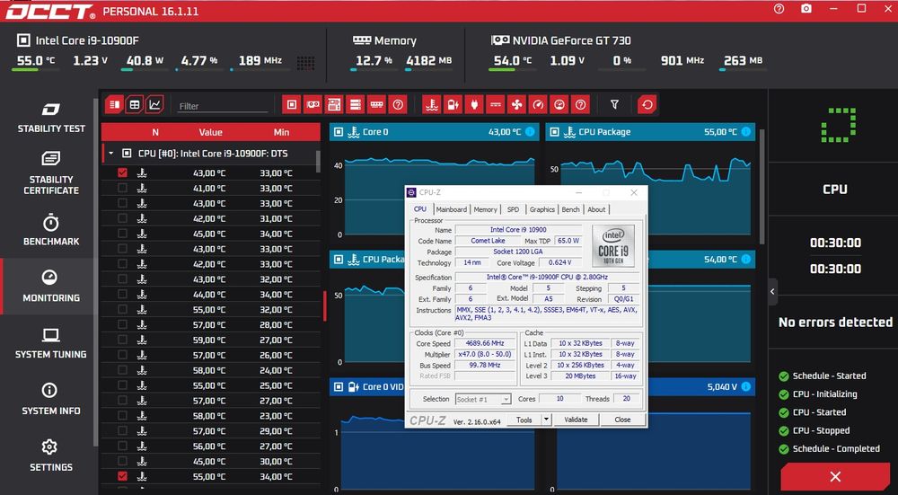Open the Stability Test section
The image size is (898, 495).
click(x=51, y=118)
